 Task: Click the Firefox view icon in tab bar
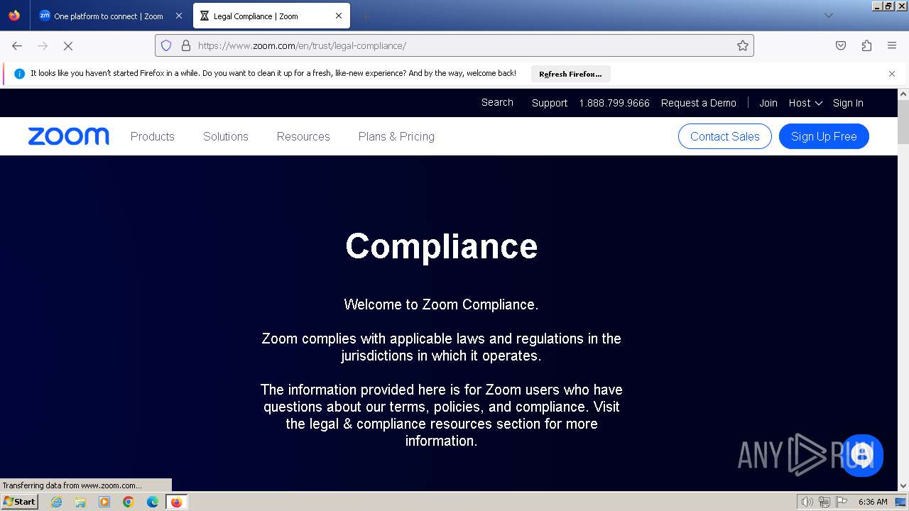pyautogui.click(x=14, y=16)
